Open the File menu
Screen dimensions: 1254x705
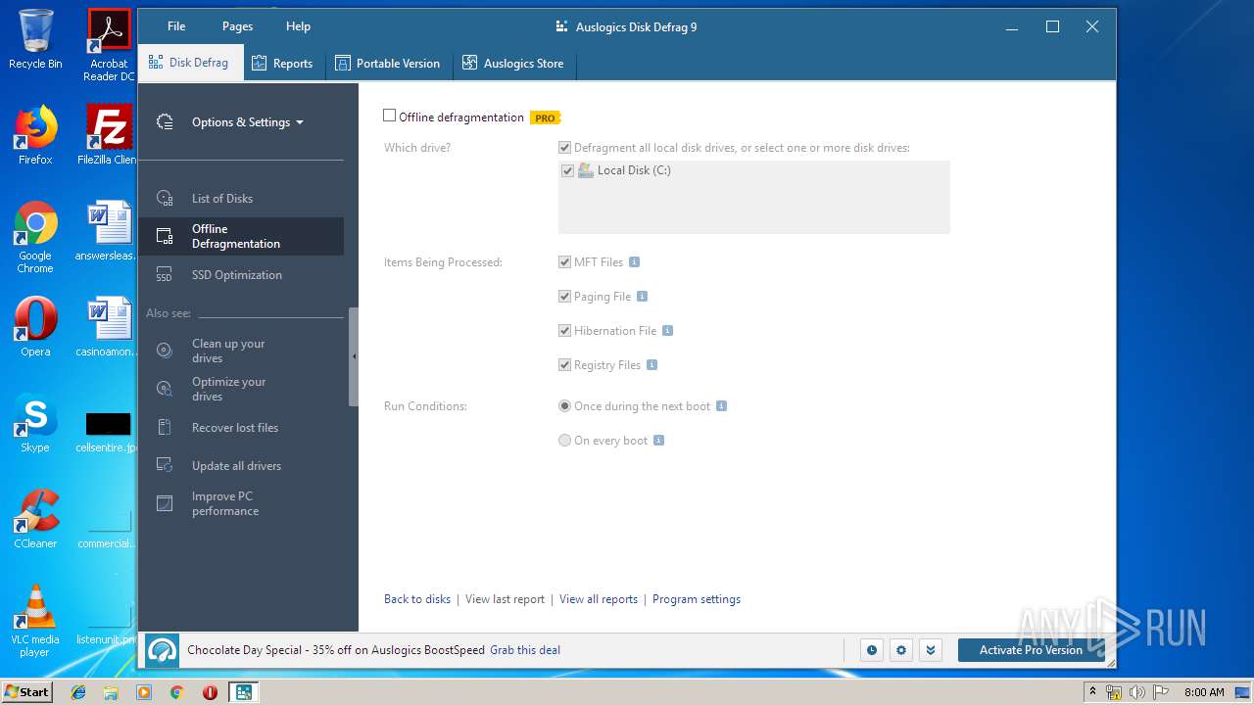[x=176, y=26]
